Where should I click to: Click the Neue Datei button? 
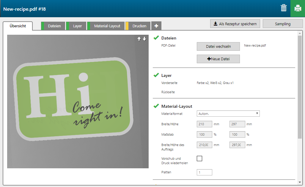(218, 59)
